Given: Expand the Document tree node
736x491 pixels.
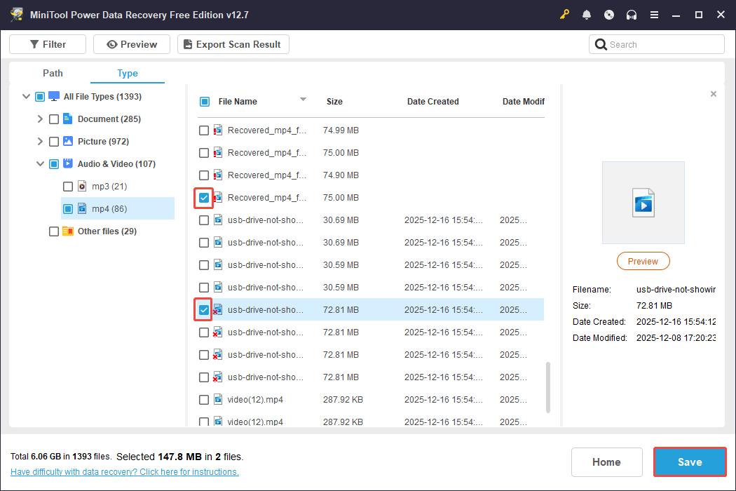Looking at the screenshot, I should [40, 119].
